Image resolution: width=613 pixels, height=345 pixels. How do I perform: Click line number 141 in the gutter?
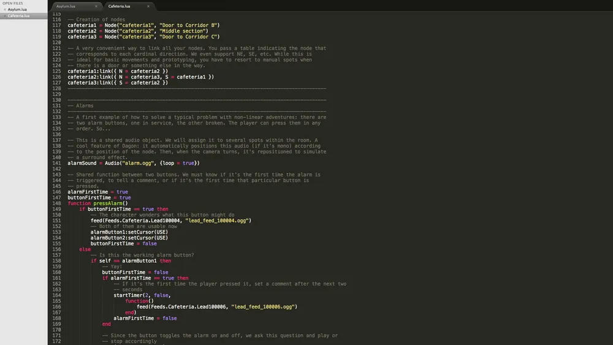pos(56,163)
